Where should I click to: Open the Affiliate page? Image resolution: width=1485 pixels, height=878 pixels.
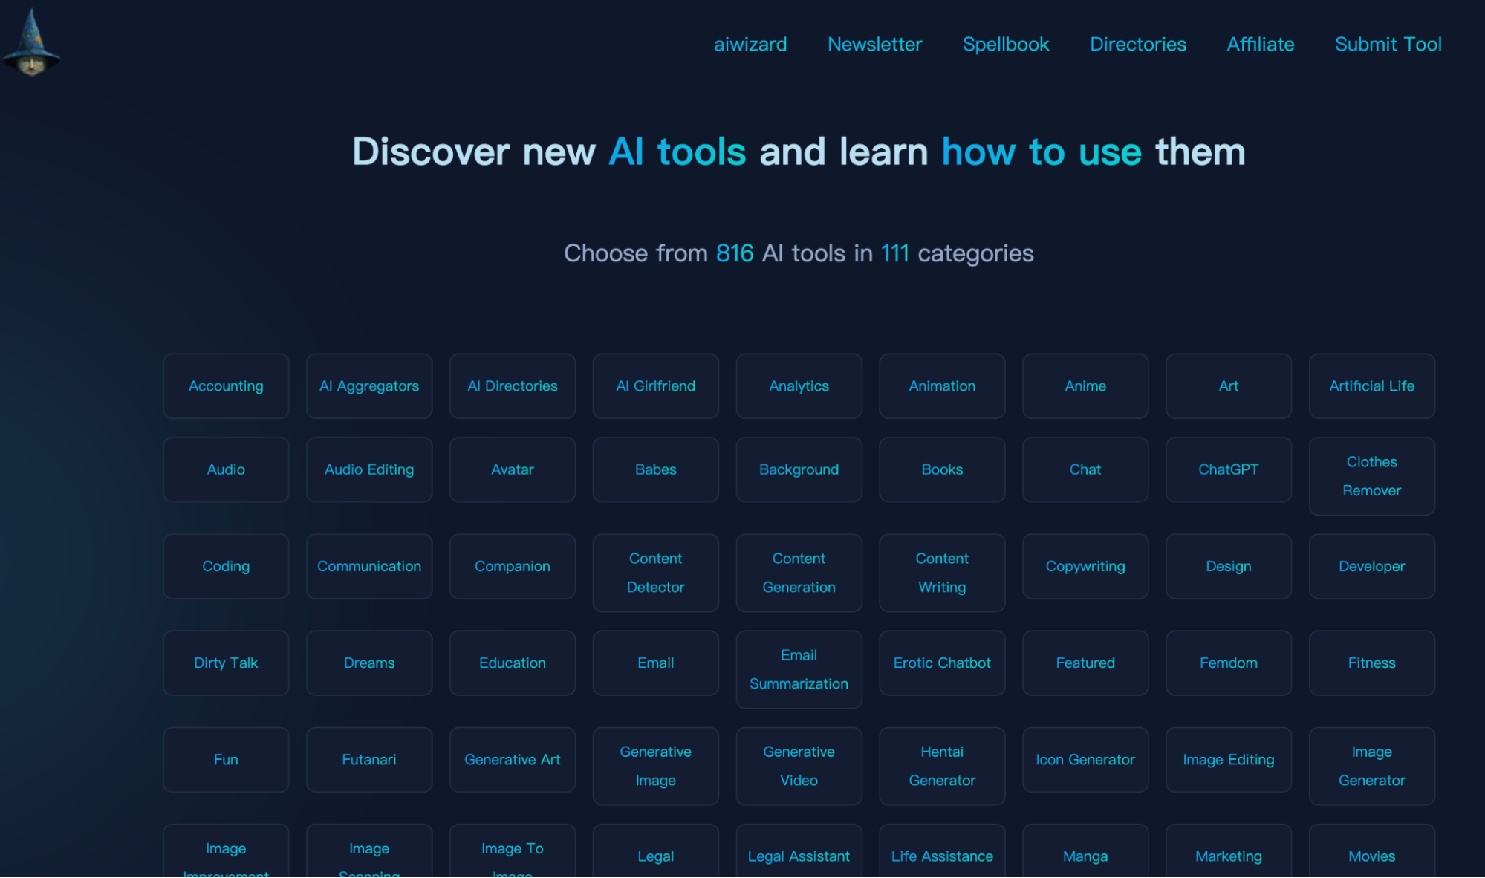(1260, 45)
